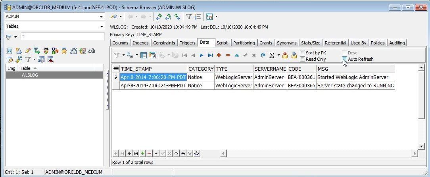Enable the Sort by PK checkbox
The height and width of the screenshot is (177, 430).
[x=303, y=53]
